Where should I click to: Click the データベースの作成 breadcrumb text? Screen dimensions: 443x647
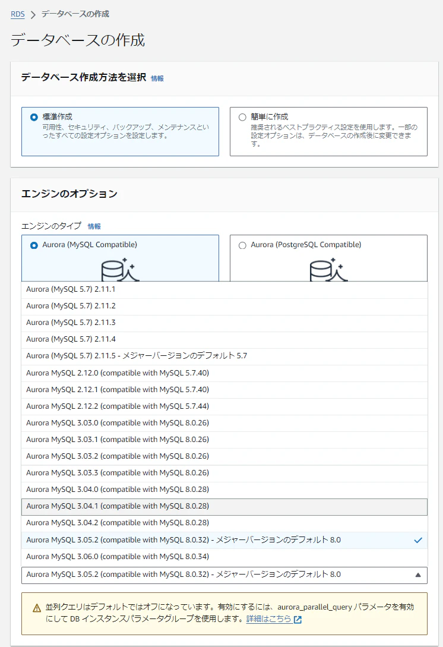tap(75, 14)
